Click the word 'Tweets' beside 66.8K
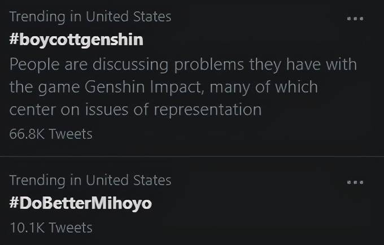This screenshot has height=245, width=384. pyautogui.click(x=71, y=134)
